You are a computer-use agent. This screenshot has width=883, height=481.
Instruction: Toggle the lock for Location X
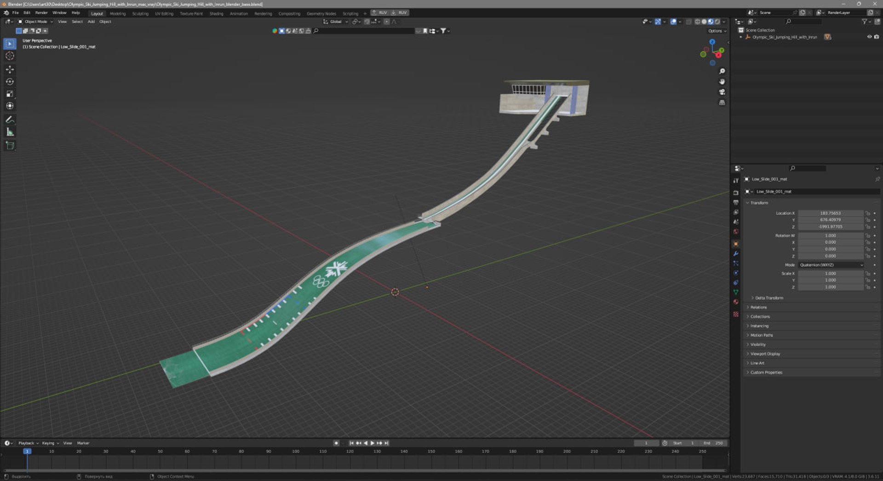click(868, 213)
